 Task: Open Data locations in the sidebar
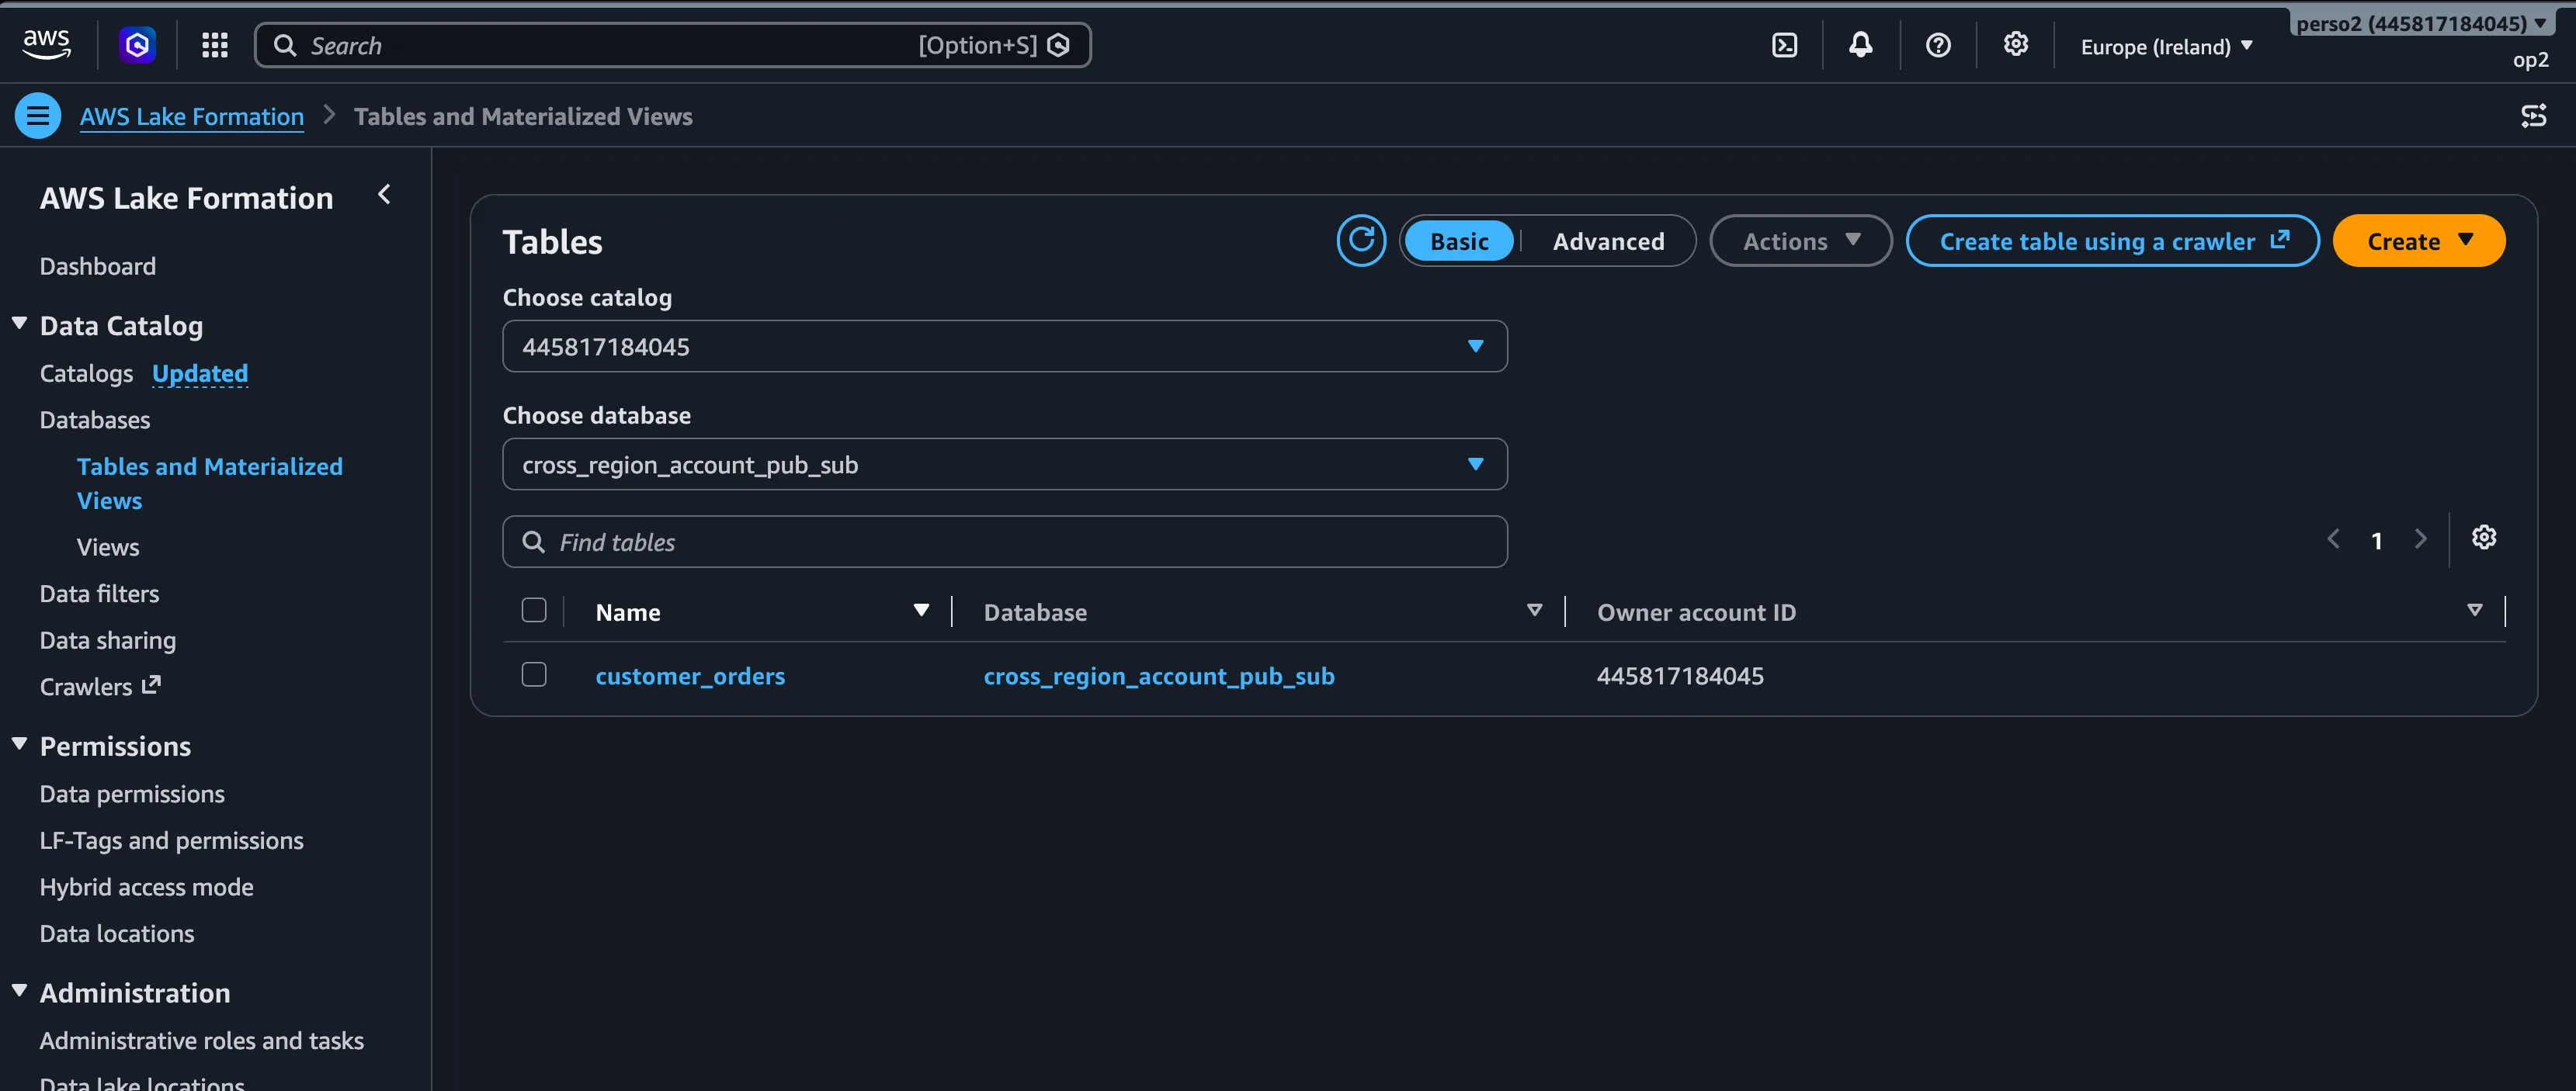pos(117,934)
